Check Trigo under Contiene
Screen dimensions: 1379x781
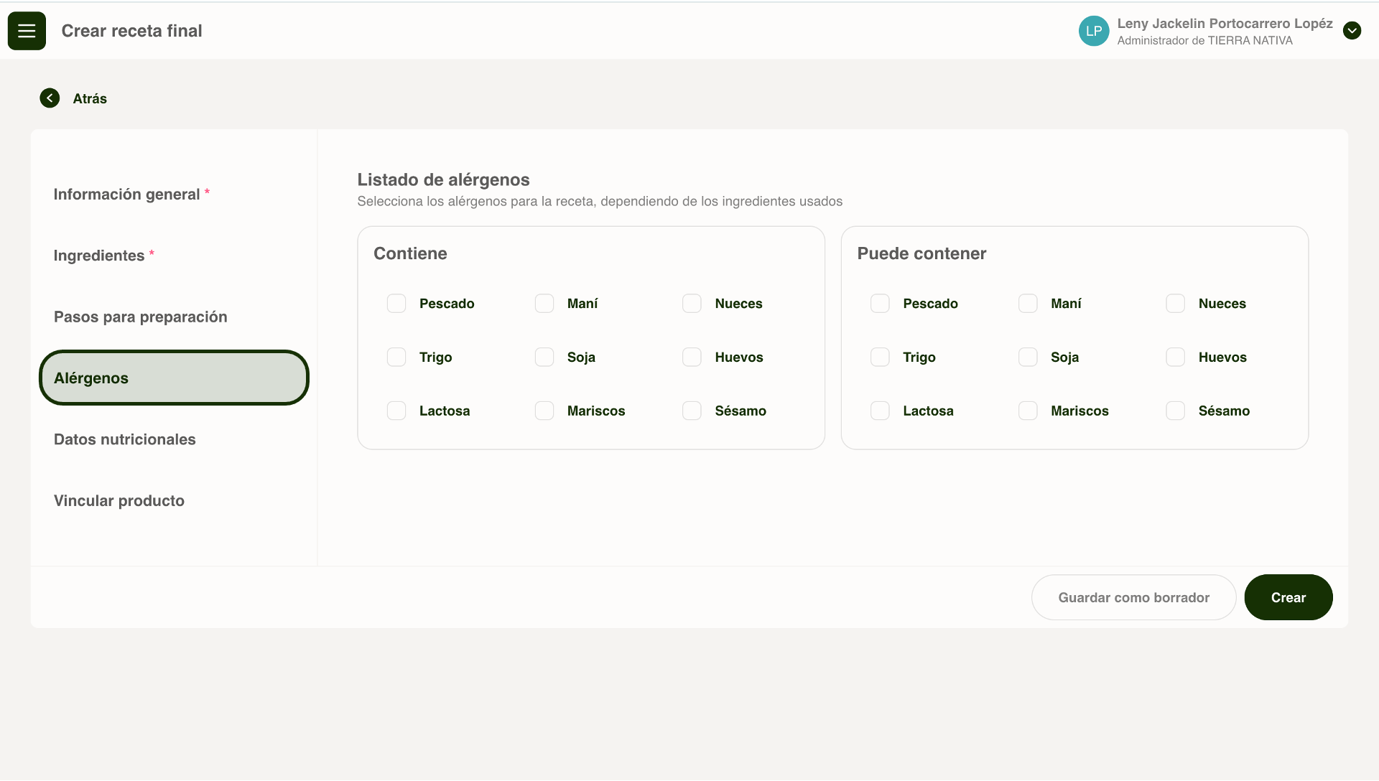pos(396,357)
